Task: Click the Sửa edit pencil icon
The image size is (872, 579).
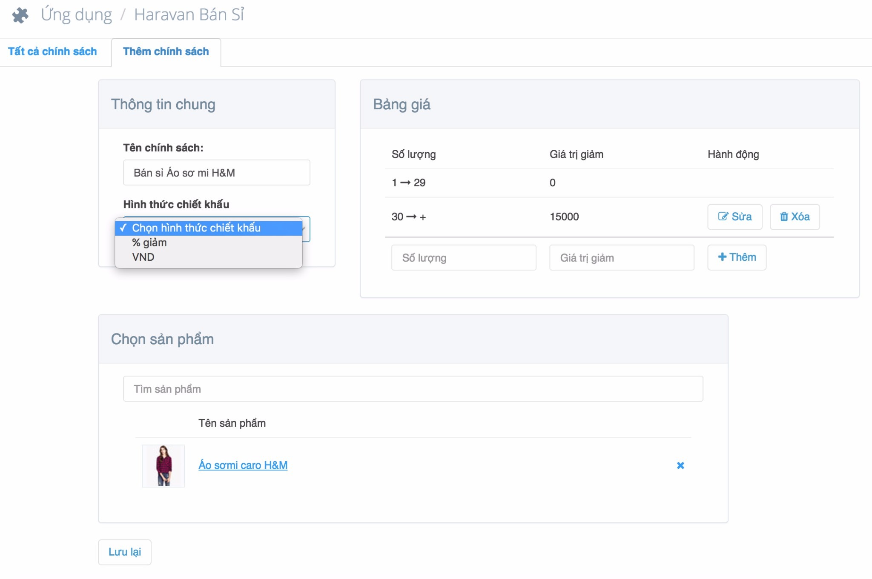Action: click(723, 217)
